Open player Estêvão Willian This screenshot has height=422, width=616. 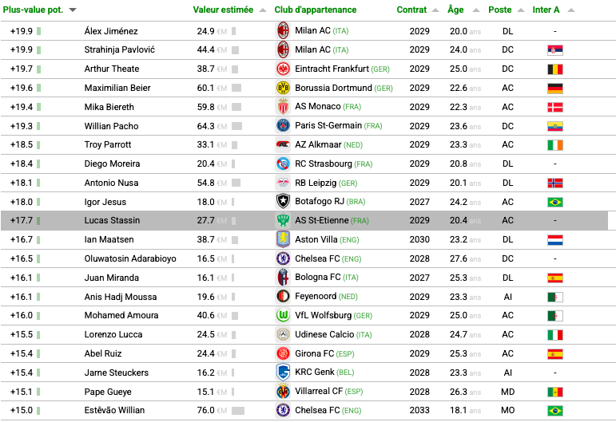114,410
